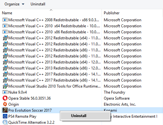
Task: Select Visual C++ 2010 x86 Redistributable entry
Action: click(x=54, y=32)
